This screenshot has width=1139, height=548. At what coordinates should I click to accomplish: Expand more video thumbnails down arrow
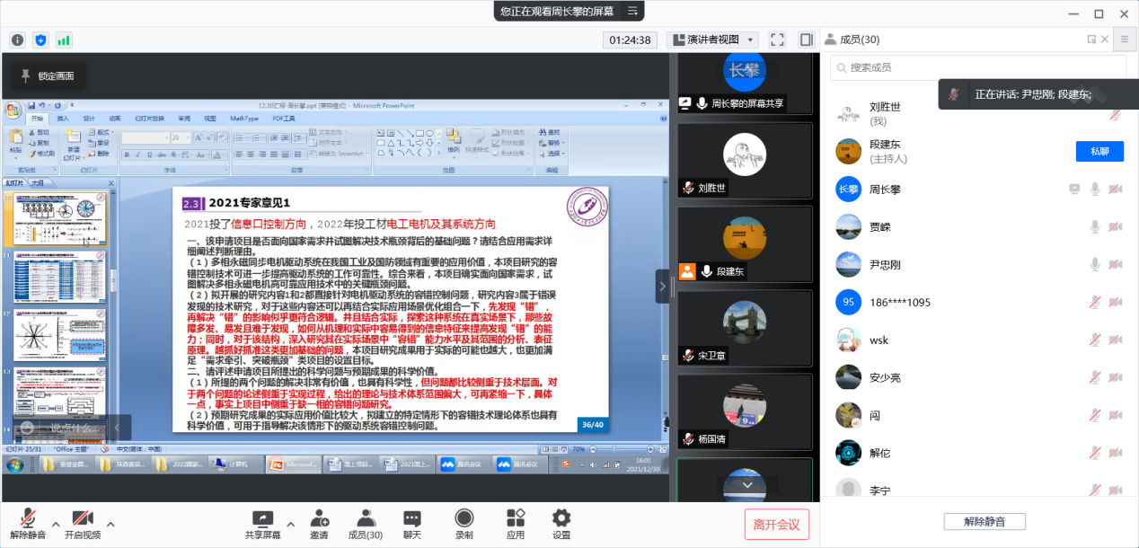[746, 484]
